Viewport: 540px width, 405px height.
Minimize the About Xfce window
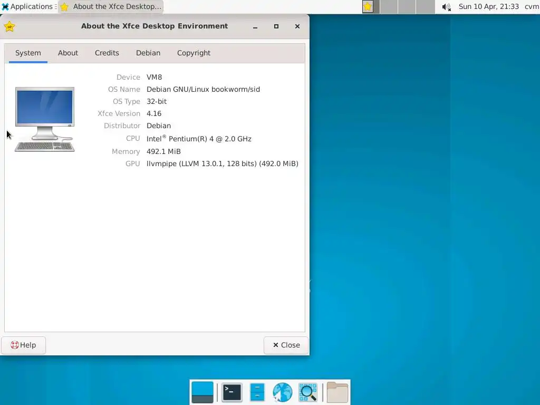pos(255,26)
